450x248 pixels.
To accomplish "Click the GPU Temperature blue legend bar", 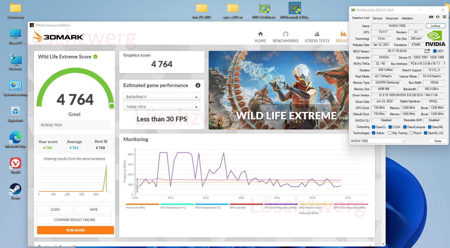I will coord(212,204).
